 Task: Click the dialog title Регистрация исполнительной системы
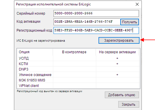pos(53,4)
